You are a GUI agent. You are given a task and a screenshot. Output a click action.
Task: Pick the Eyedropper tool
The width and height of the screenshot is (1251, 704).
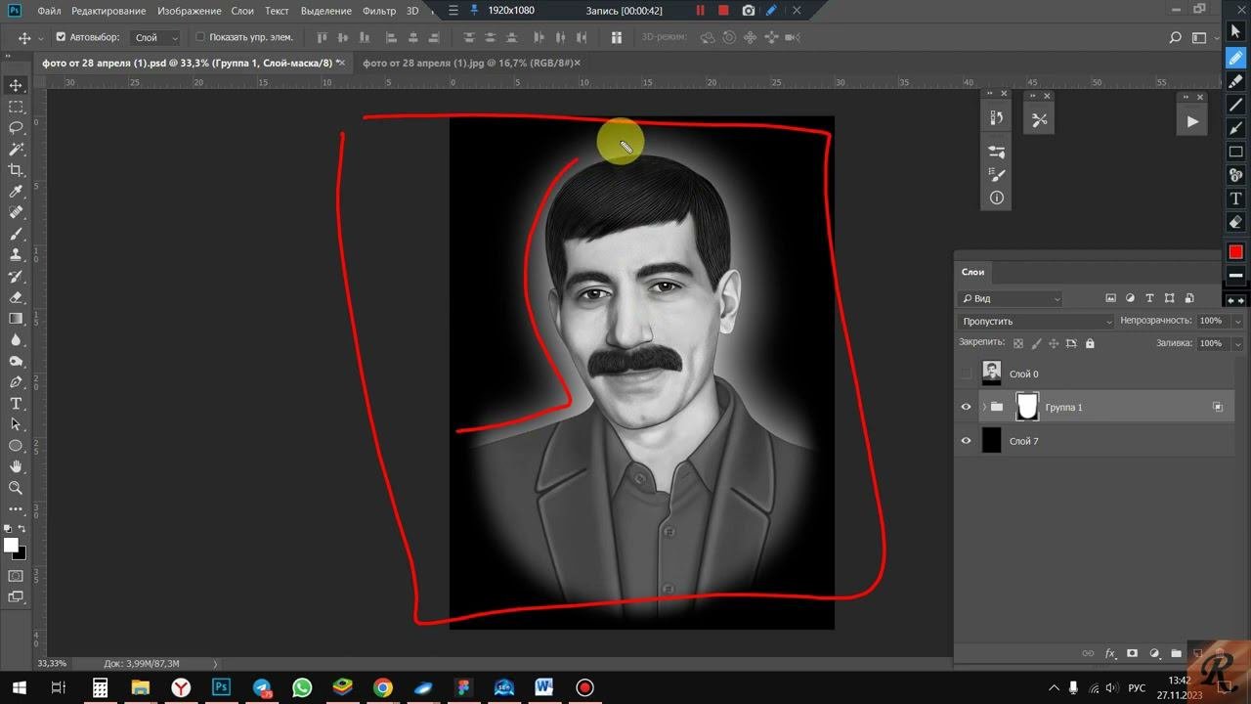pos(16,192)
